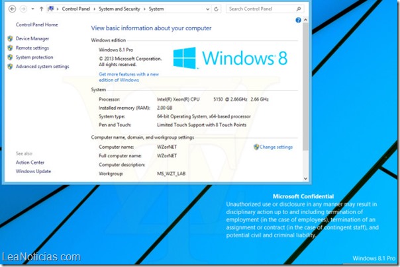400x267 pixels.
Task: Open Help with the question mark icon
Action: [x=298, y=20]
